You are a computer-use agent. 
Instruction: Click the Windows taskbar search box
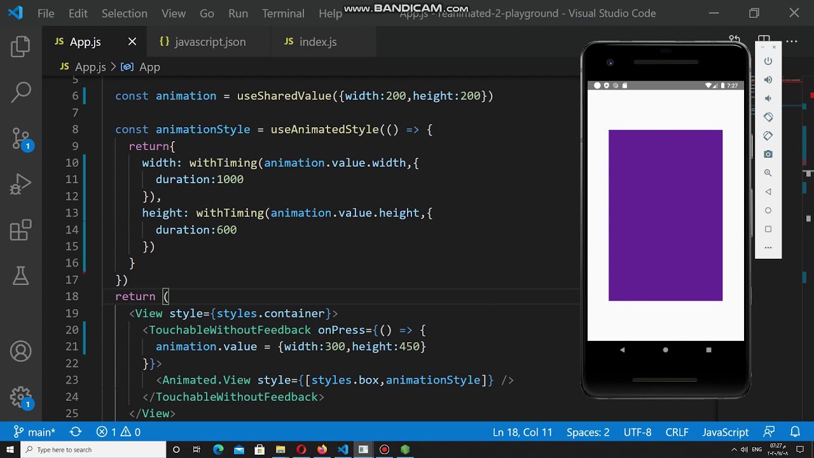(x=93, y=450)
